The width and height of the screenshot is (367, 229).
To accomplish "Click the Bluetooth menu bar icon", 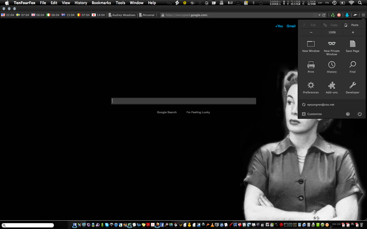I will (253, 3).
